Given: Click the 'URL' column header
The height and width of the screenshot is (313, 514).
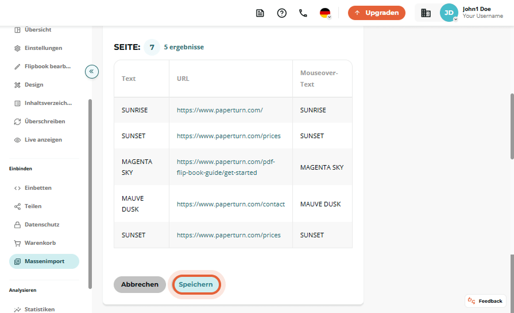Looking at the screenshot, I should coord(183,79).
